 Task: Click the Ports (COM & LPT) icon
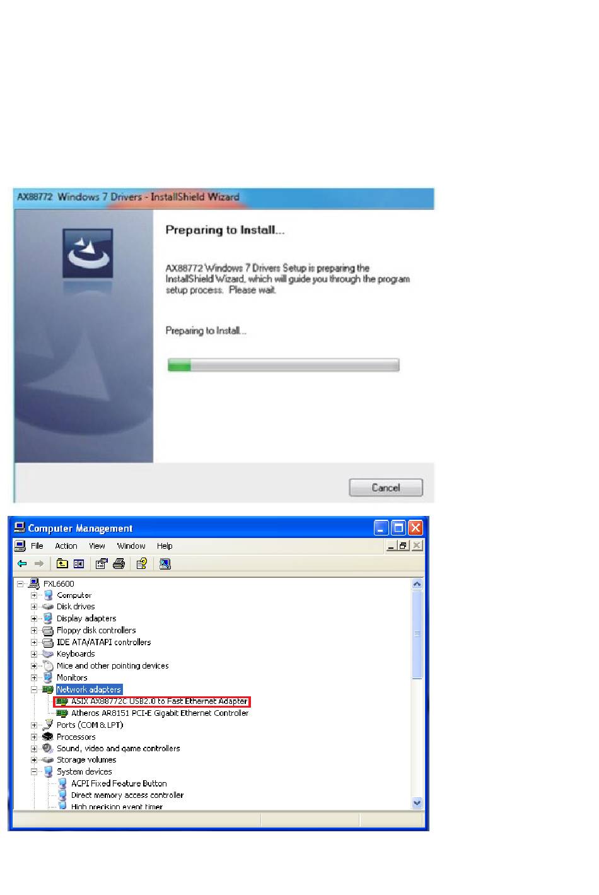[x=48, y=725]
